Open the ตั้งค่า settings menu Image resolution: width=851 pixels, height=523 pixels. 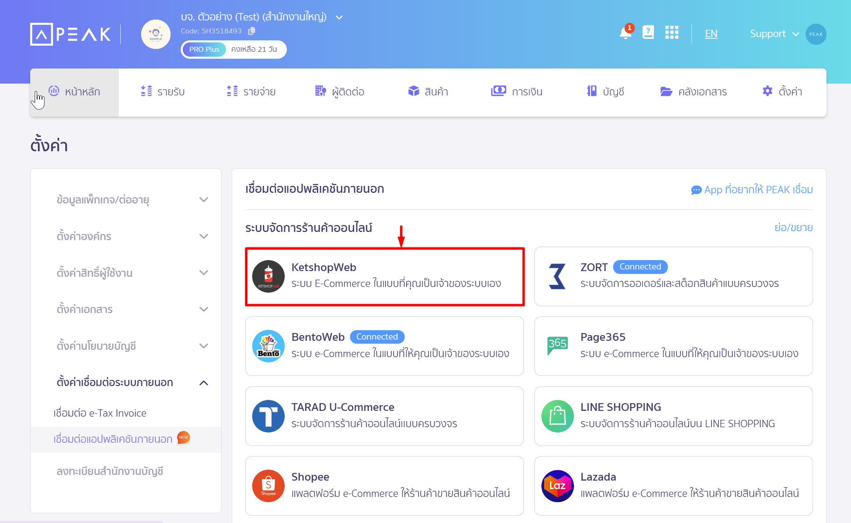point(782,92)
